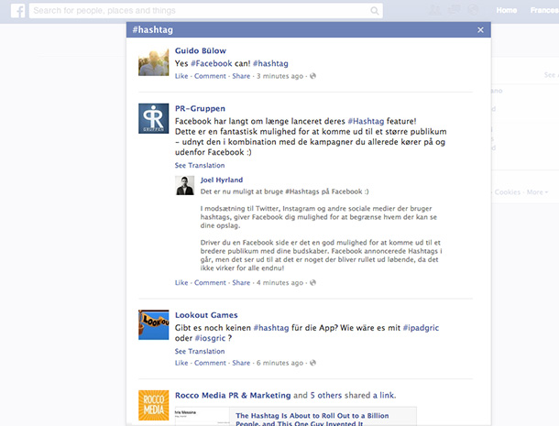559x426 pixels.
Task: Click the PR-Gruppen logo avatar
Action: pyautogui.click(x=153, y=119)
